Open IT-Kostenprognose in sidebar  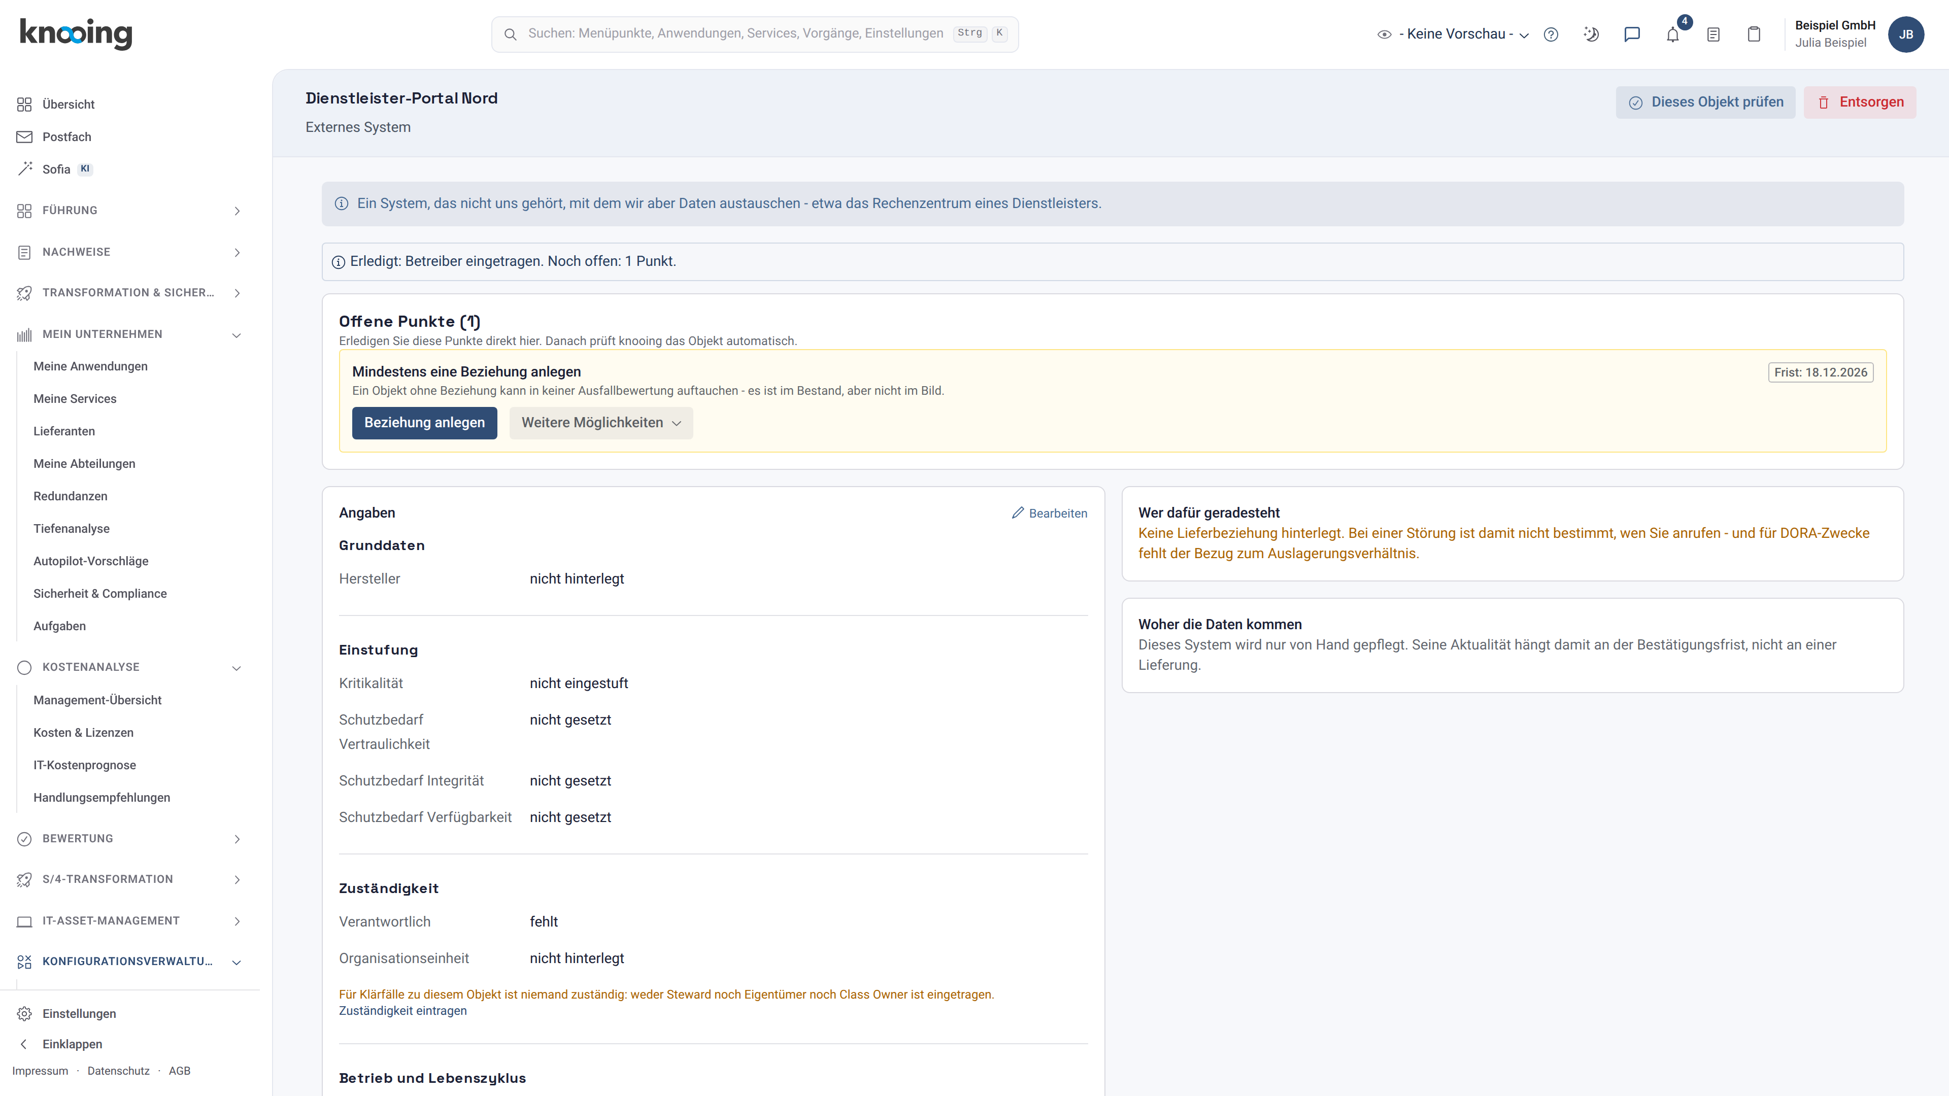[85, 766]
